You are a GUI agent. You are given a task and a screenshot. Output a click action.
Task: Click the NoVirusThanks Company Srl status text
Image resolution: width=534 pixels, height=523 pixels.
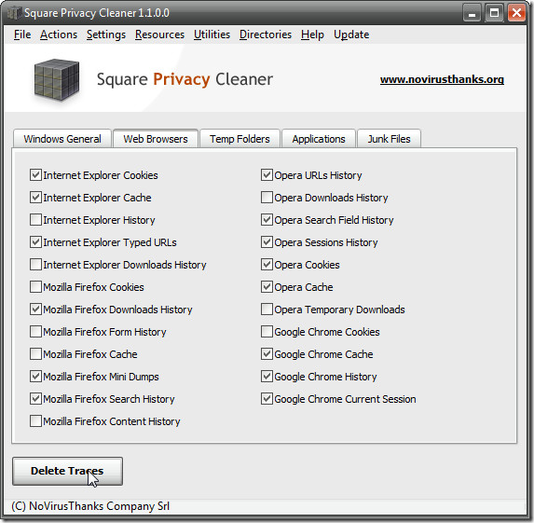coord(90,506)
